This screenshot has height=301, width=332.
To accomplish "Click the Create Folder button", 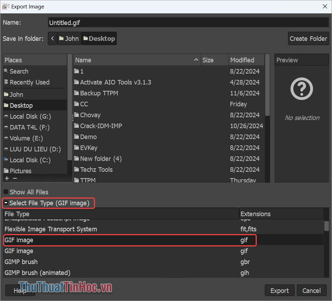I will pyautogui.click(x=308, y=38).
